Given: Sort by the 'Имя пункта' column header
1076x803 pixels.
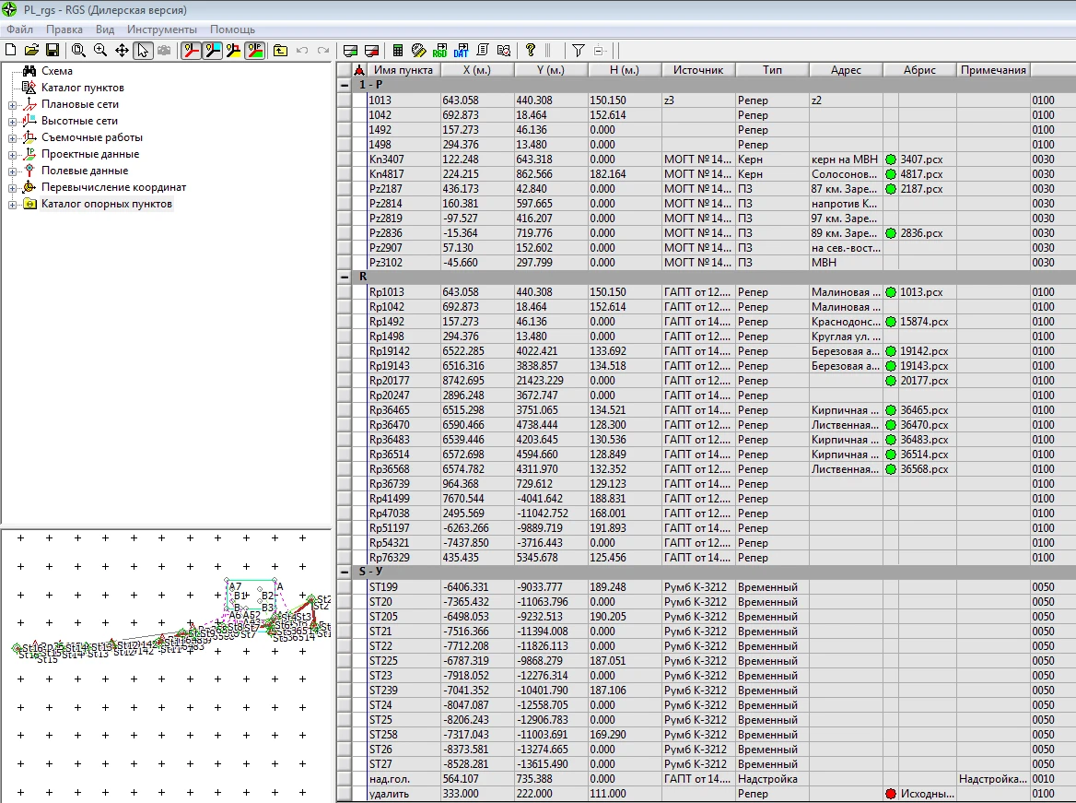Looking at the screenshot, I should click(x=403, y=70).
